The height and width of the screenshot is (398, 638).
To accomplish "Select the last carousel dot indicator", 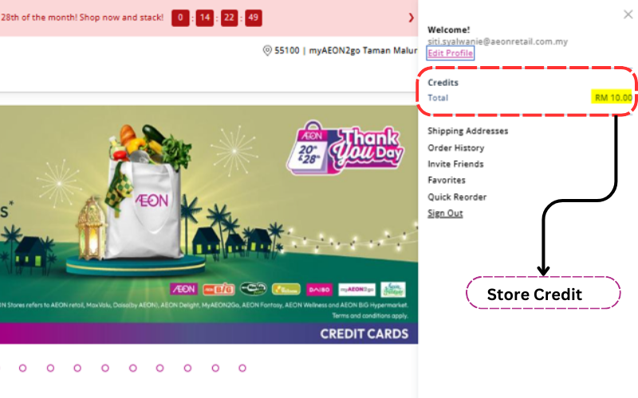I will [242, 368].
